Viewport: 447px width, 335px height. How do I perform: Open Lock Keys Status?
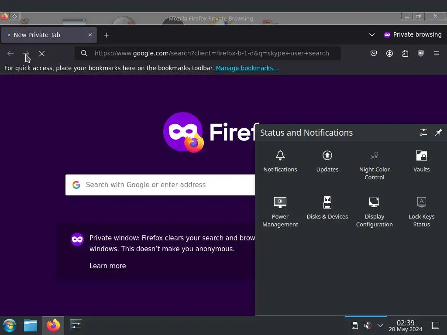421,212
